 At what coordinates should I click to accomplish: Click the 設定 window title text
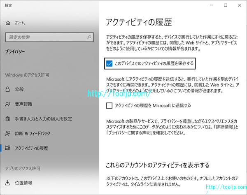(x=8, y=5)
